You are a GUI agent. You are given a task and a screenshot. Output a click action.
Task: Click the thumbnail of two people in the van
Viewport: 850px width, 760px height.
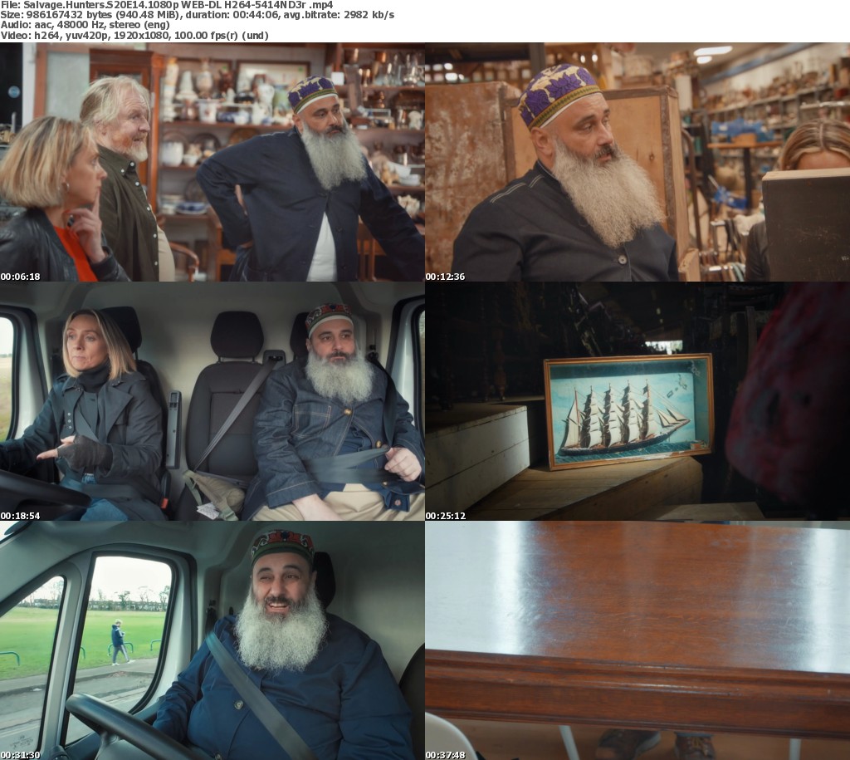tap(212, 401)
